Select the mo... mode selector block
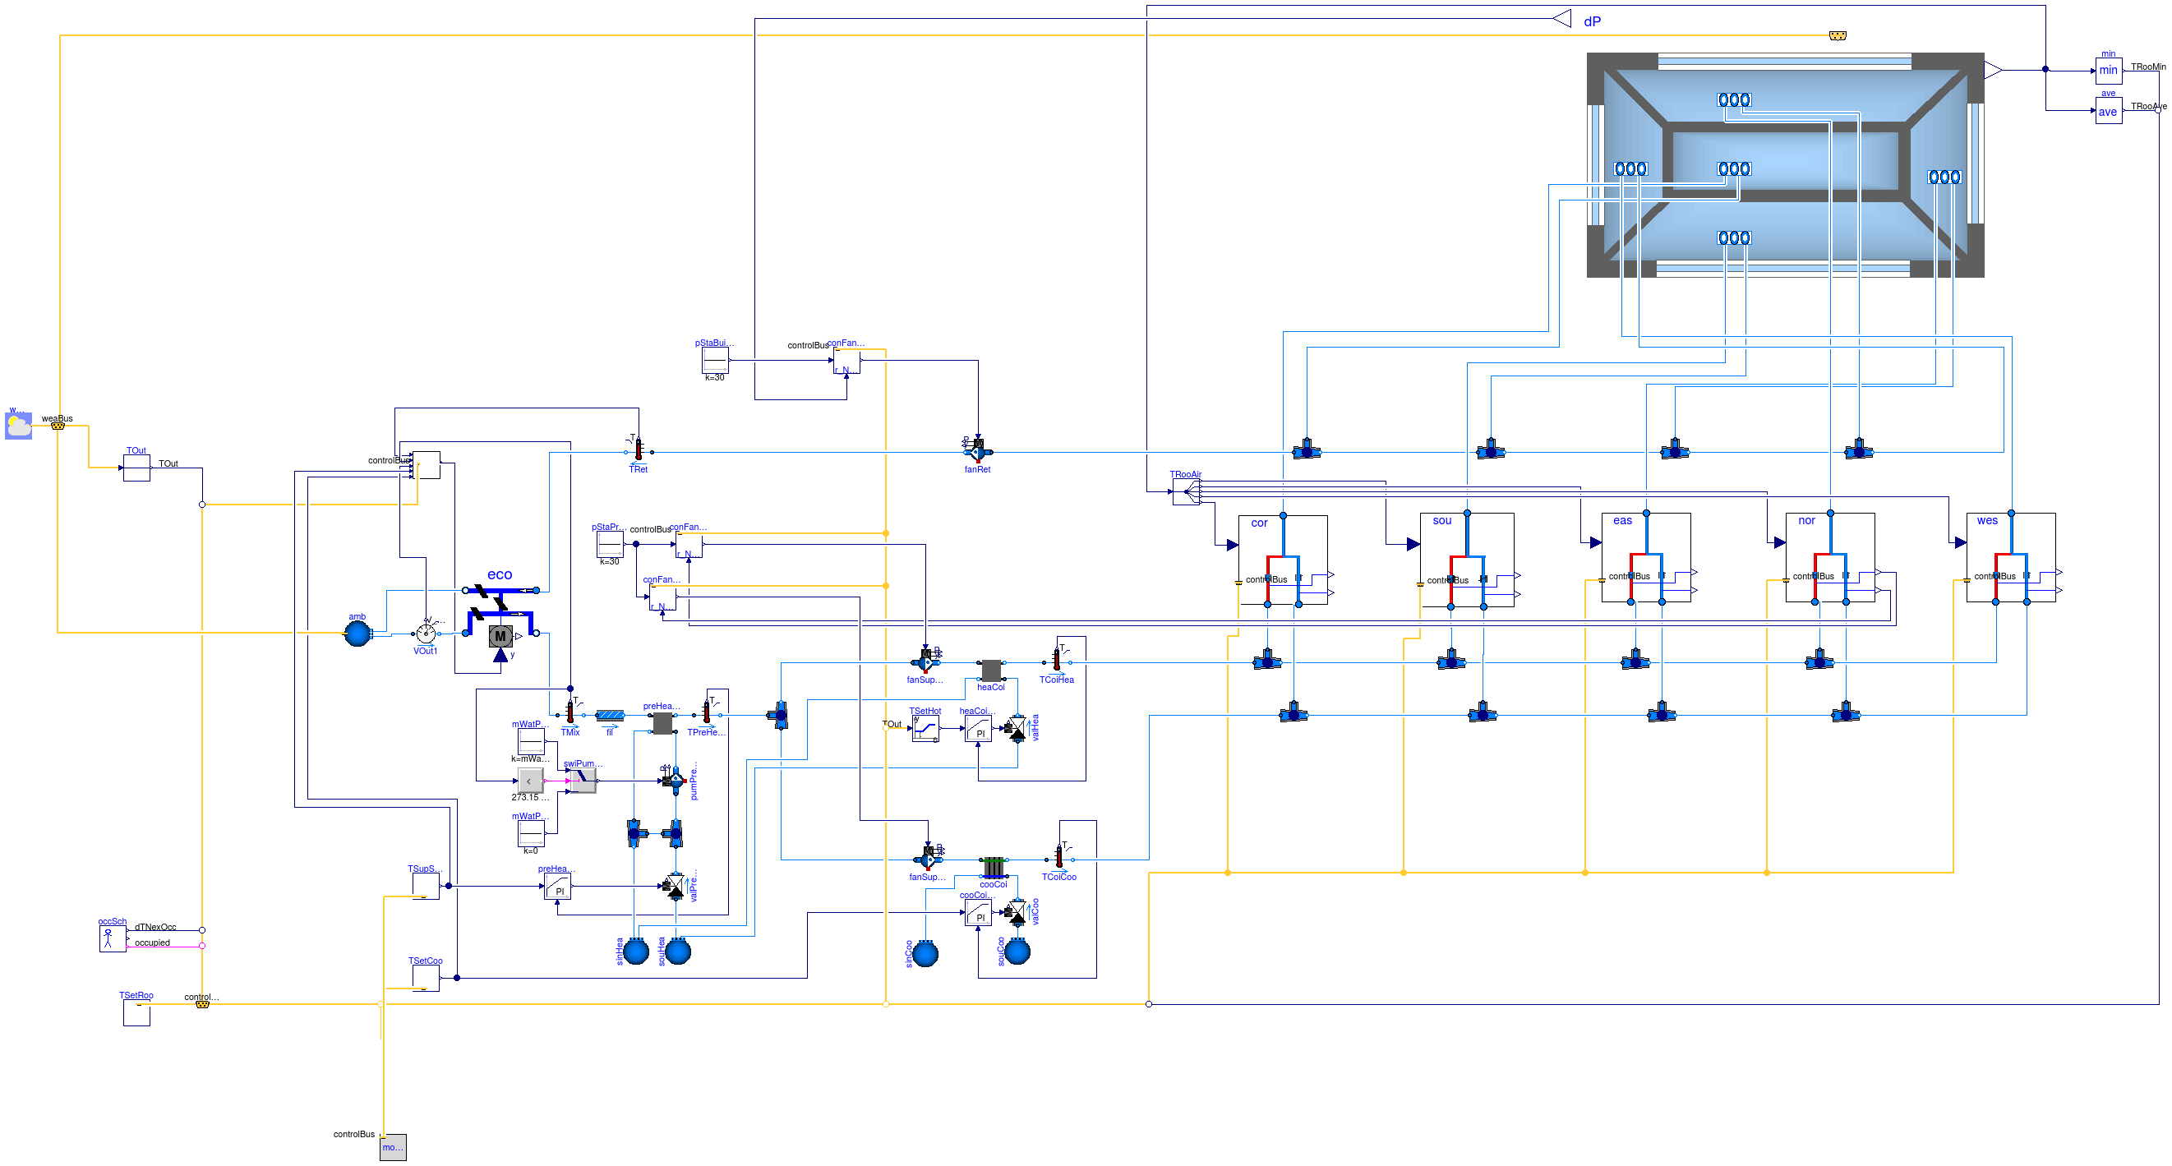This screenshot has width=2172, height=1166. (393, 1146)
